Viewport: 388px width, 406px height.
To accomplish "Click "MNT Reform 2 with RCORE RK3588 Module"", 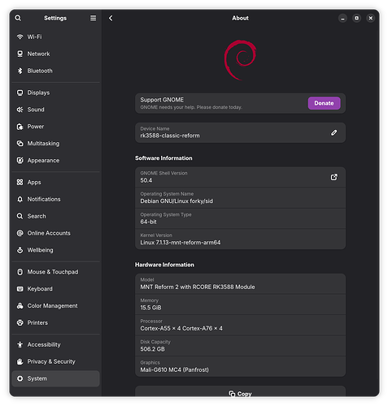I will pyautogui.click(x=198, y=287).
